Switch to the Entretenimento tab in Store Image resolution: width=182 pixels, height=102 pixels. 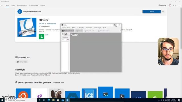(x=22, y=5)
